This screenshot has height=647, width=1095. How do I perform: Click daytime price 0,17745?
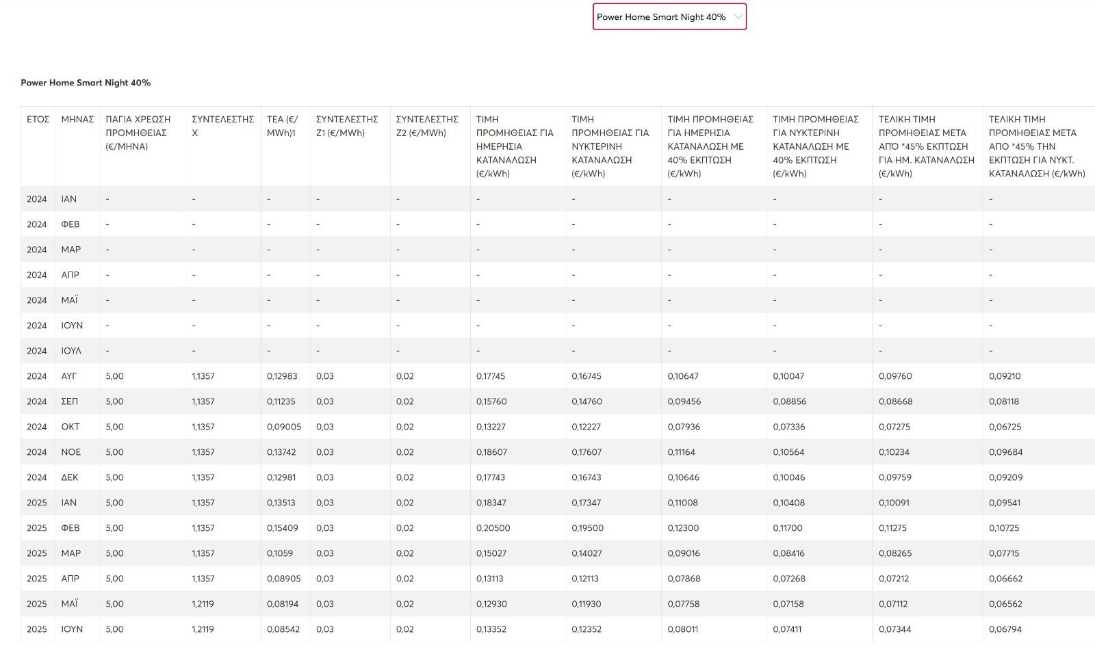(x=491, y=376)
